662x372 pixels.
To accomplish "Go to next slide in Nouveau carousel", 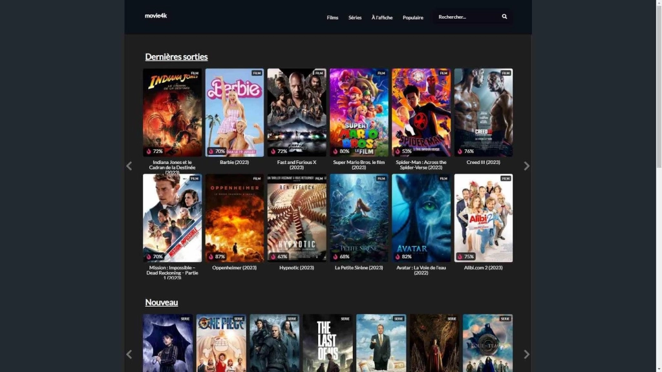I will point(526,354).
